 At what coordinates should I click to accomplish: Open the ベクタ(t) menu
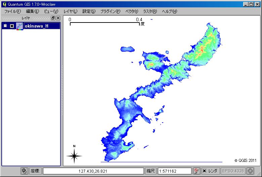[x=132, y=11]
